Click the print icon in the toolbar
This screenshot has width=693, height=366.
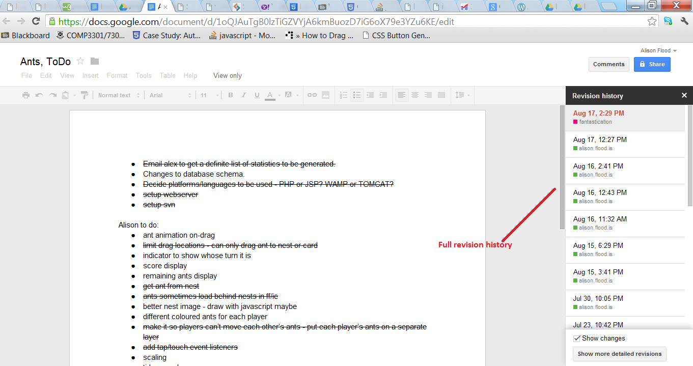(x=26, y=95)
